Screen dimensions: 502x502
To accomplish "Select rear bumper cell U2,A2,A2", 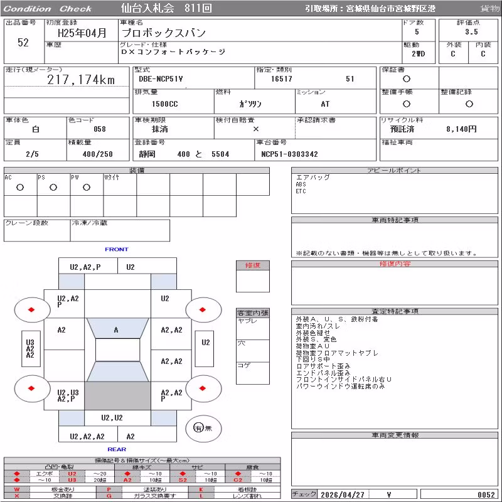I will coord(88,435).
